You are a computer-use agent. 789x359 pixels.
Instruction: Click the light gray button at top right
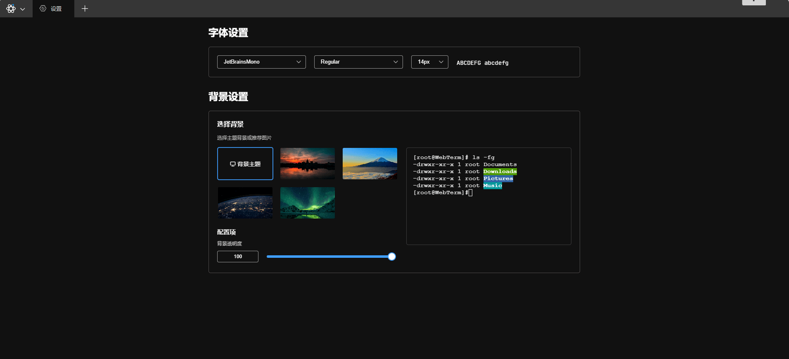coord(753,2)
